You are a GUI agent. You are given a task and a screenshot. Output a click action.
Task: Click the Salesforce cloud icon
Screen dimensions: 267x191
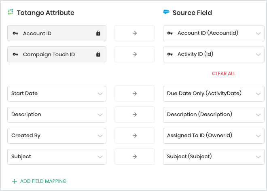point(166,12)
